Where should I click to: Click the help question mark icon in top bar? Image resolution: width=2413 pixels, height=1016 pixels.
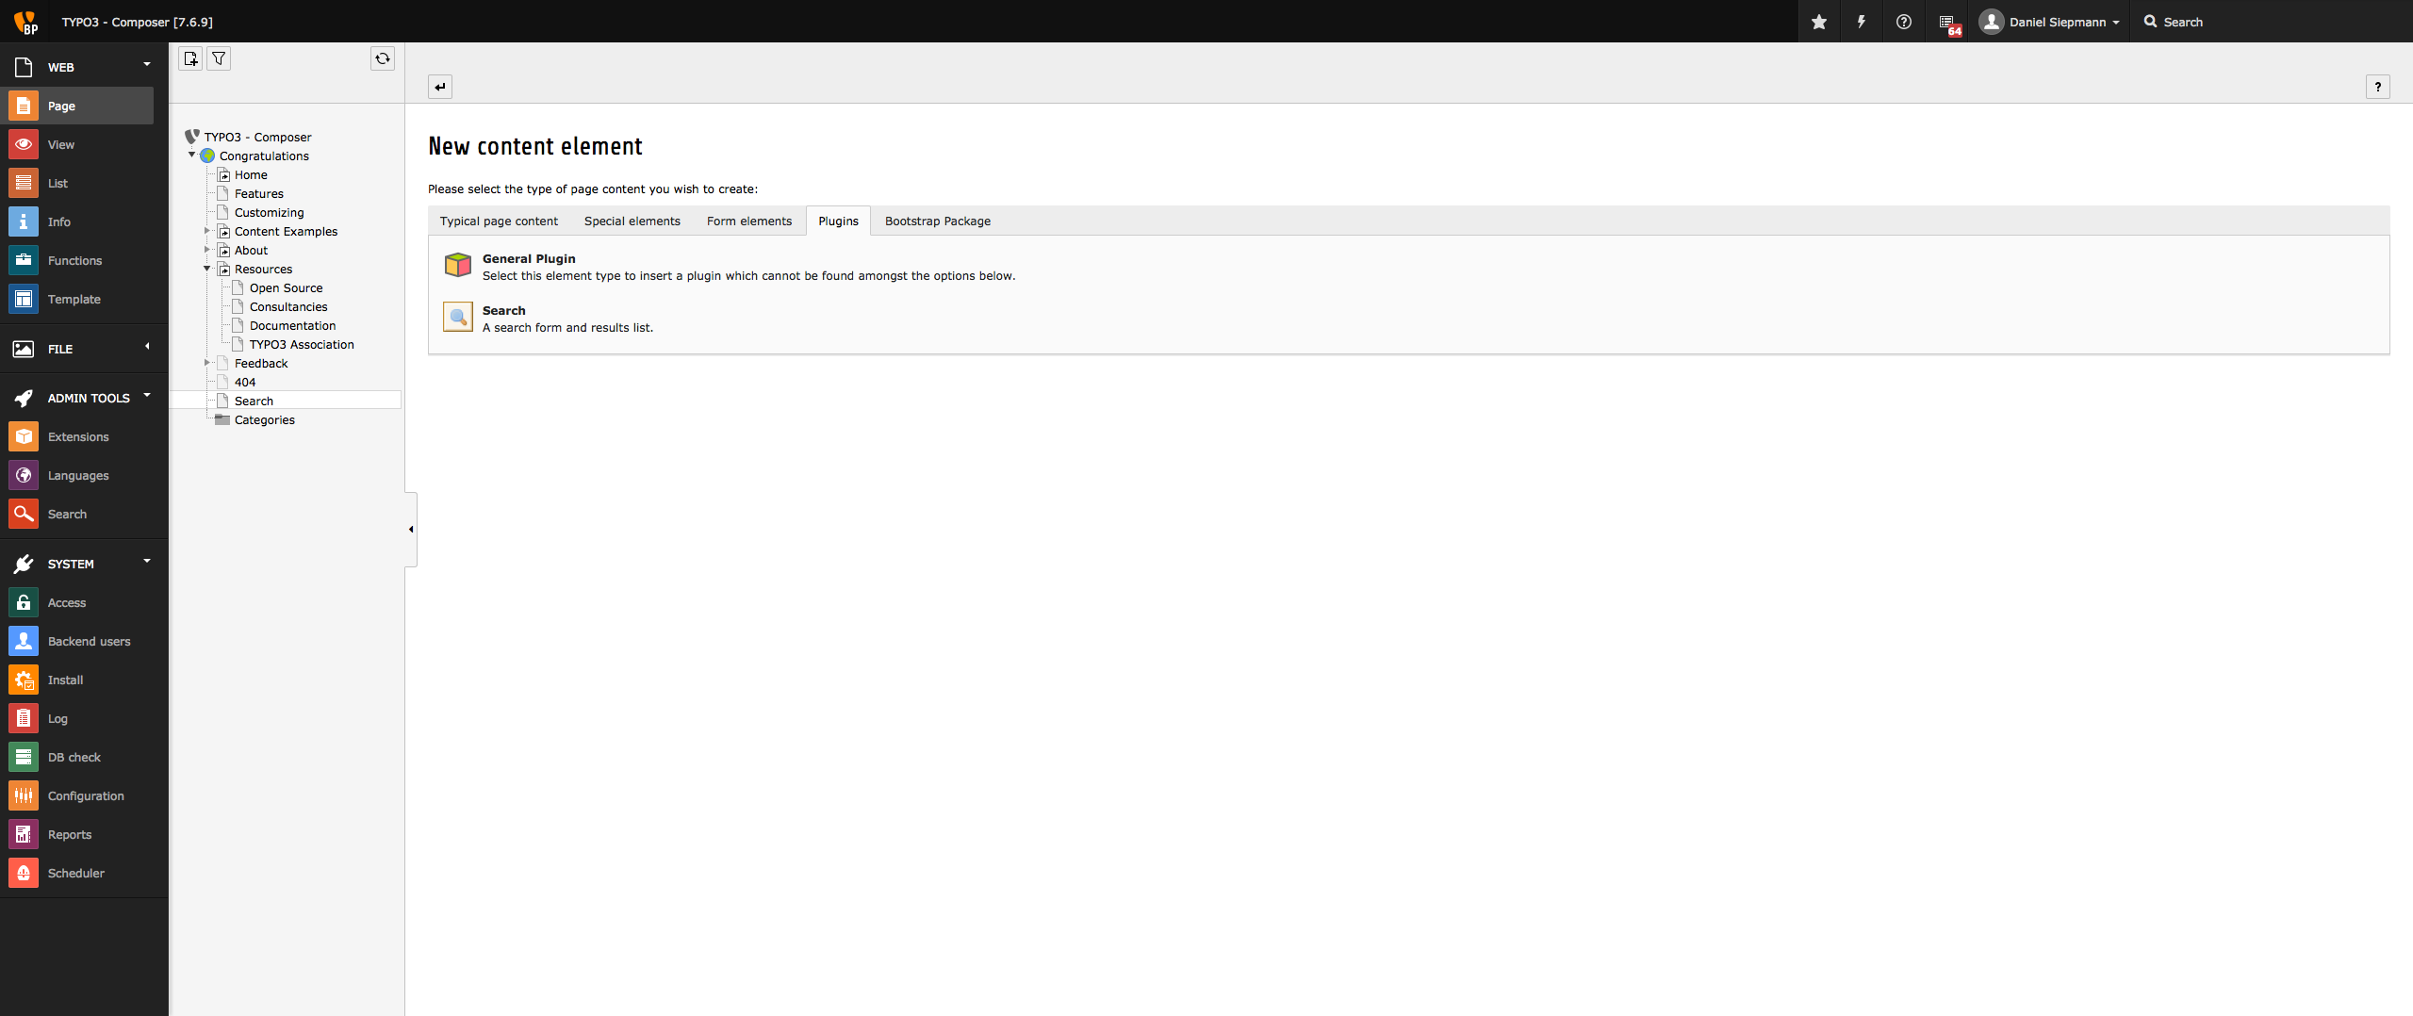[x=1904, y=22]
